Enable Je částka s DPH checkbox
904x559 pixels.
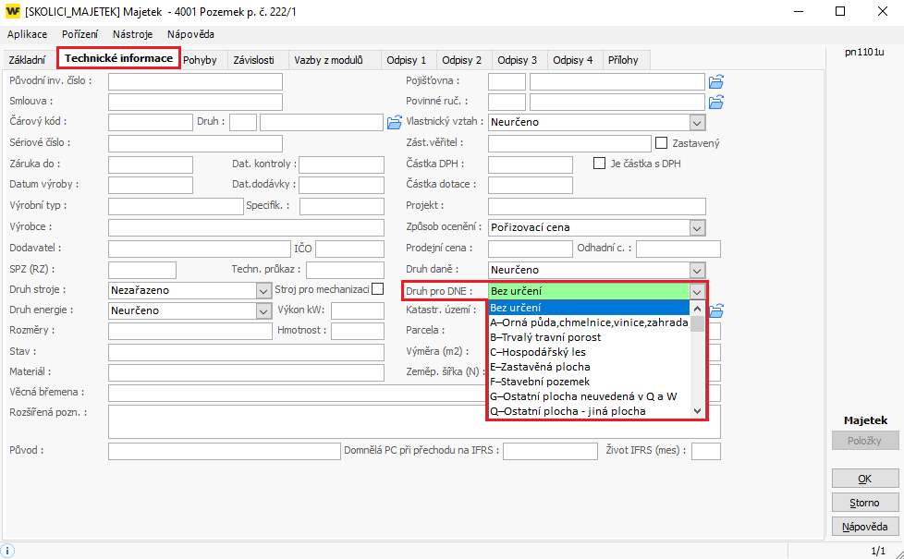(599, 164)
